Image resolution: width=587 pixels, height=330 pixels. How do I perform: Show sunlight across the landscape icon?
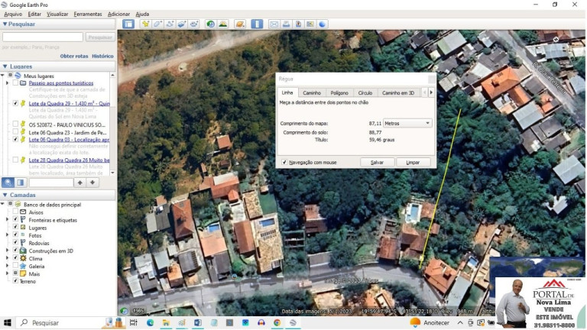pyautogui.click(x=222, y=24)
